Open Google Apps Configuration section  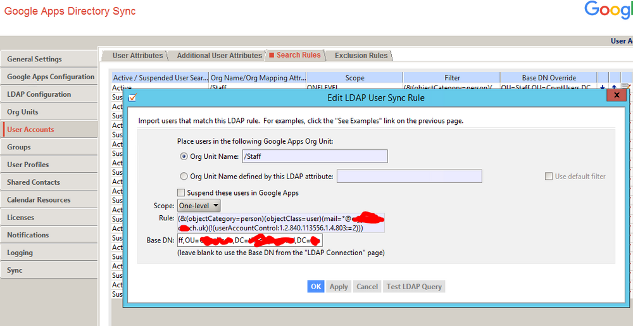pos(49,77)
